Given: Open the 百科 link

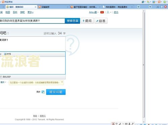Looking at the screenshot, I should point(15,12).
